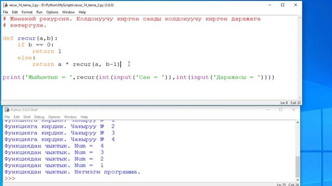Click the editor window title text

click(x=61, y=5)
